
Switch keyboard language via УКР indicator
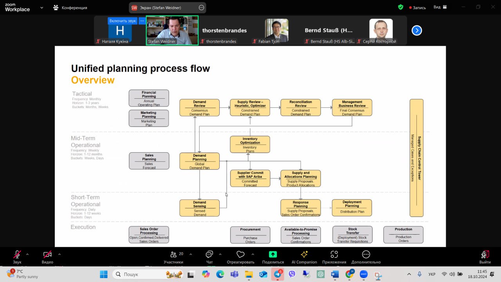tap(432, 274)
